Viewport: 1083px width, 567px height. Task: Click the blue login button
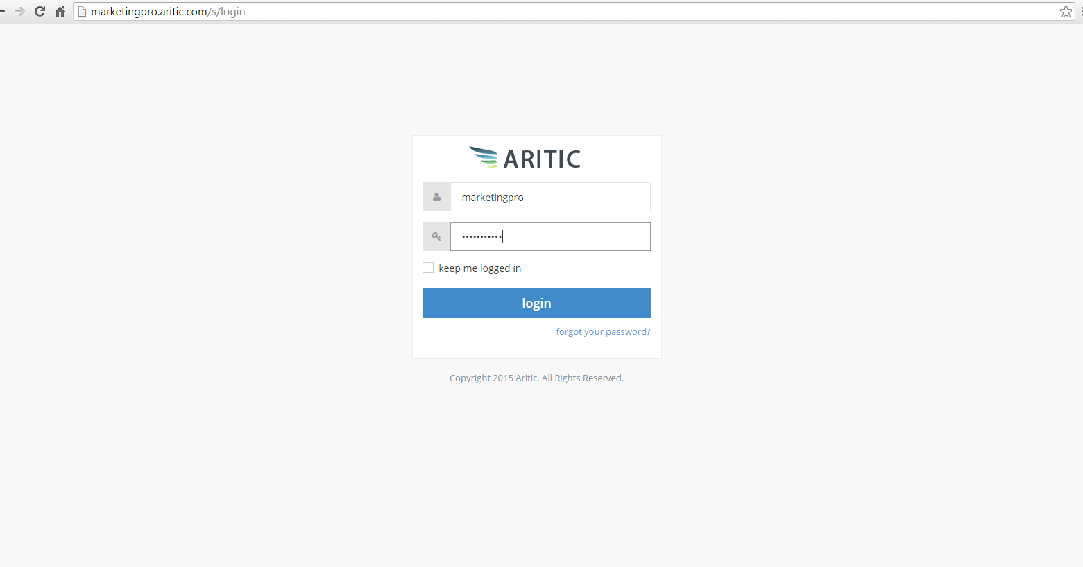[x=537, y=303]
